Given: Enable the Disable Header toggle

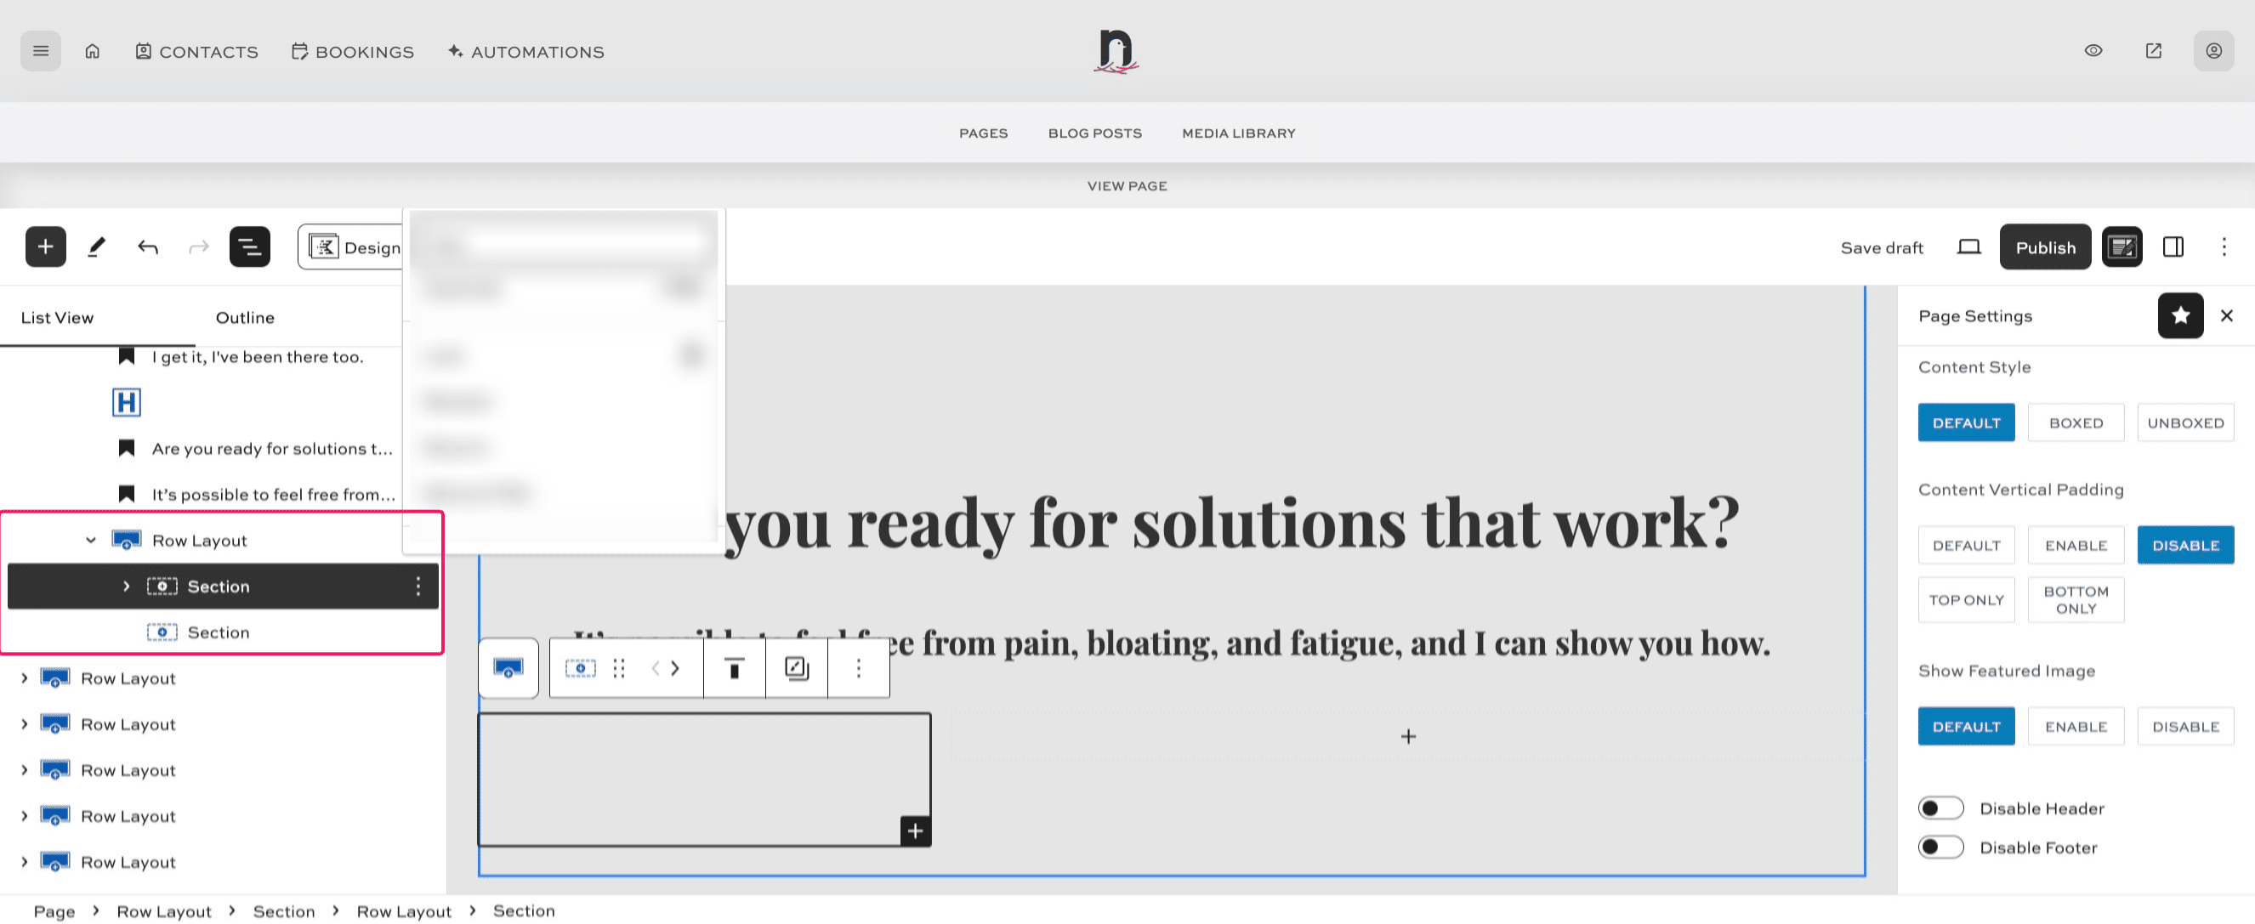Looking at the screenshot, I should (1940, 807).
